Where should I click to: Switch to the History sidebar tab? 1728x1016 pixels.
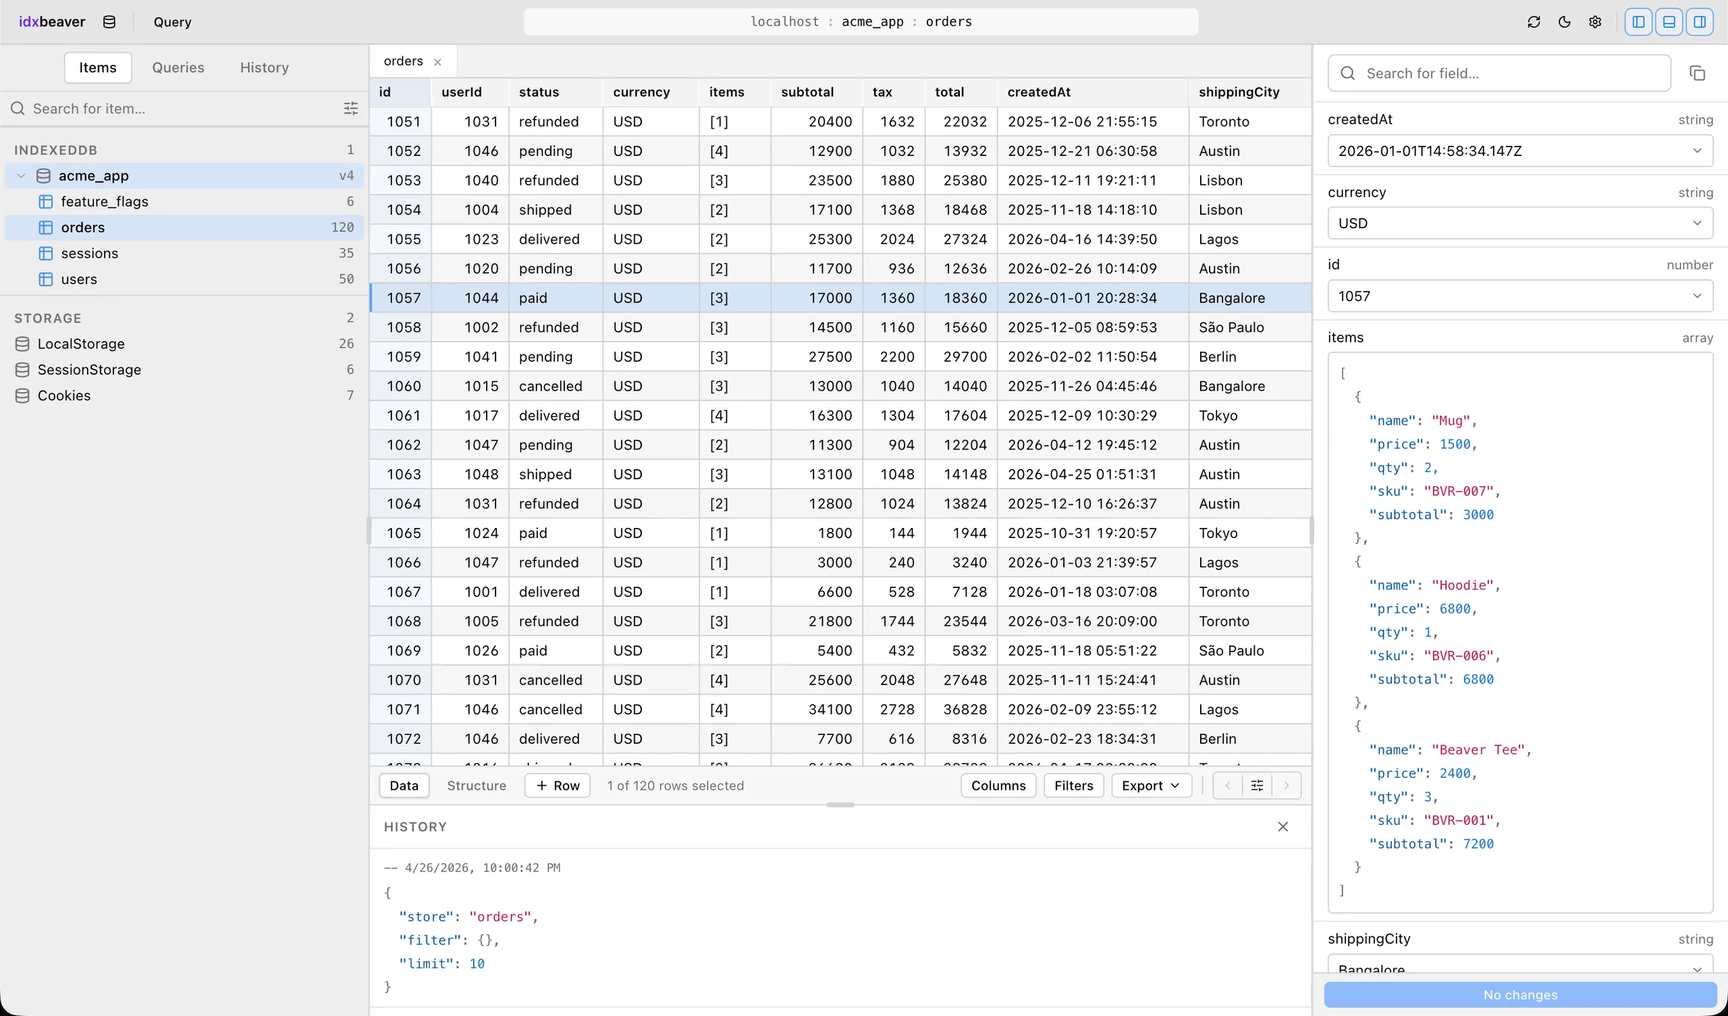click(265, 68)
